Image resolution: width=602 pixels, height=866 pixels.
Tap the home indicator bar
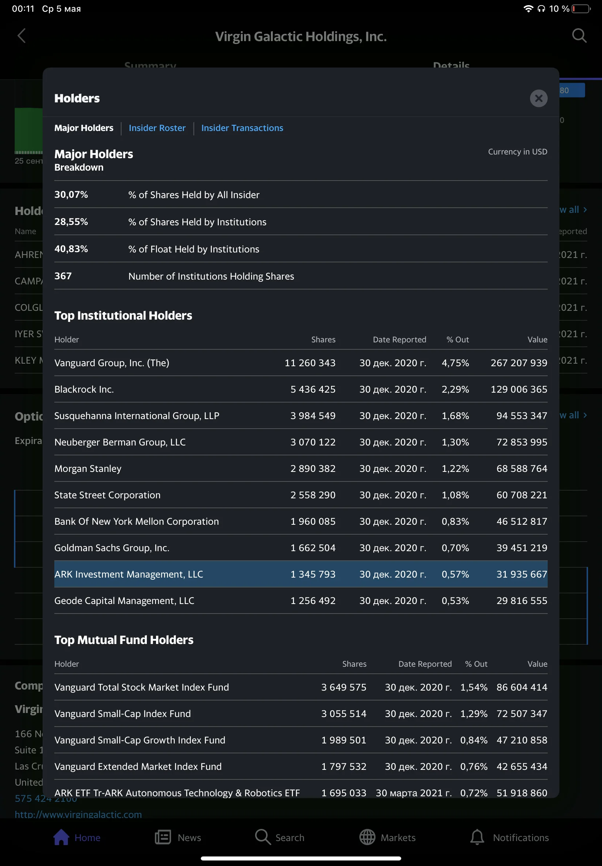click(301, 858)
